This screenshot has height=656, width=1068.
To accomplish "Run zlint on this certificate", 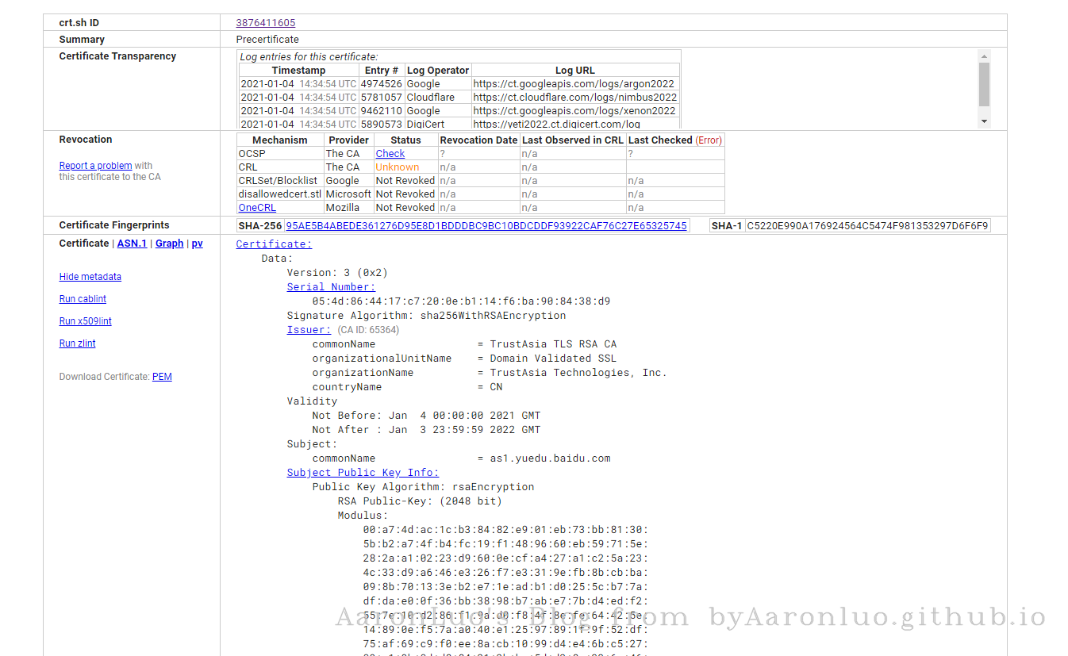I will tap(77, 343).
